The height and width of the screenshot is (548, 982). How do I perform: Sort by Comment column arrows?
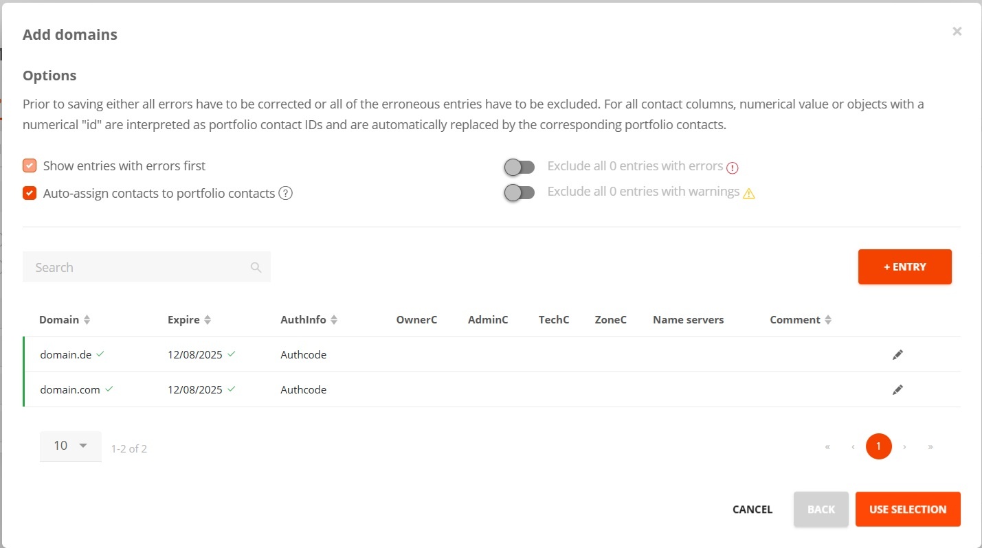[x=828, y=320]
